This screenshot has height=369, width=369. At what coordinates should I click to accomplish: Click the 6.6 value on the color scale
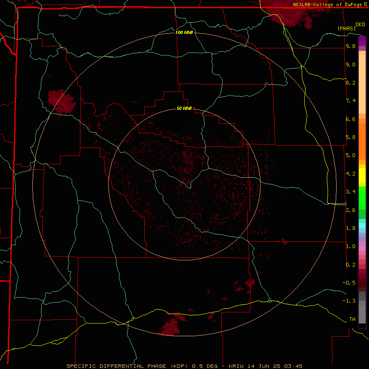[351, 119]
